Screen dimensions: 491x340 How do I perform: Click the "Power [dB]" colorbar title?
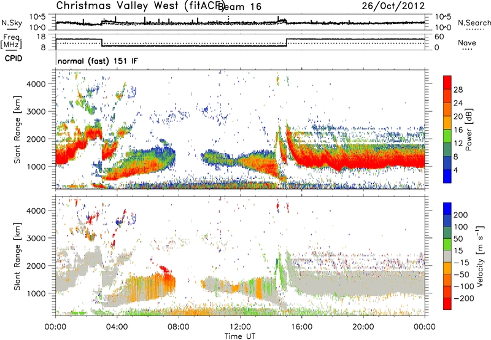tap(469, 129)
